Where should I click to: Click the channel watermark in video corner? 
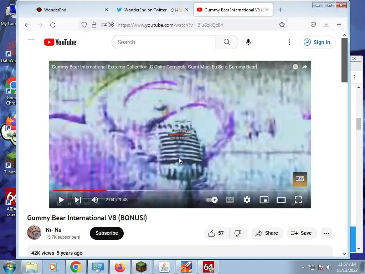coord(299,179)
